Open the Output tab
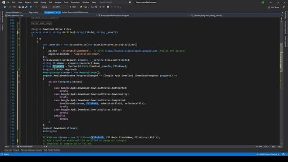This screenshot has height=162, width=288. [16, 150]
